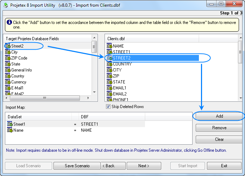Screen dimensions: 245x176
Task: Click the target fields horizontal scrollbar thumb
Action: [45, 98]
